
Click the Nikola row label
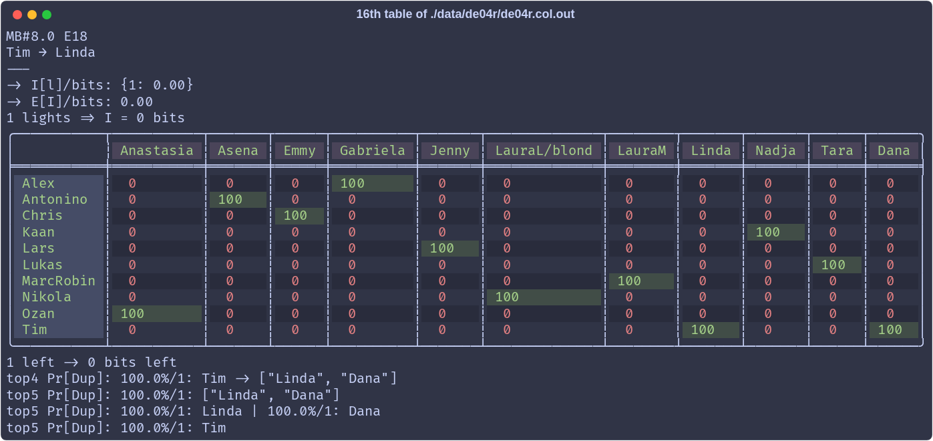pos(59,297)
